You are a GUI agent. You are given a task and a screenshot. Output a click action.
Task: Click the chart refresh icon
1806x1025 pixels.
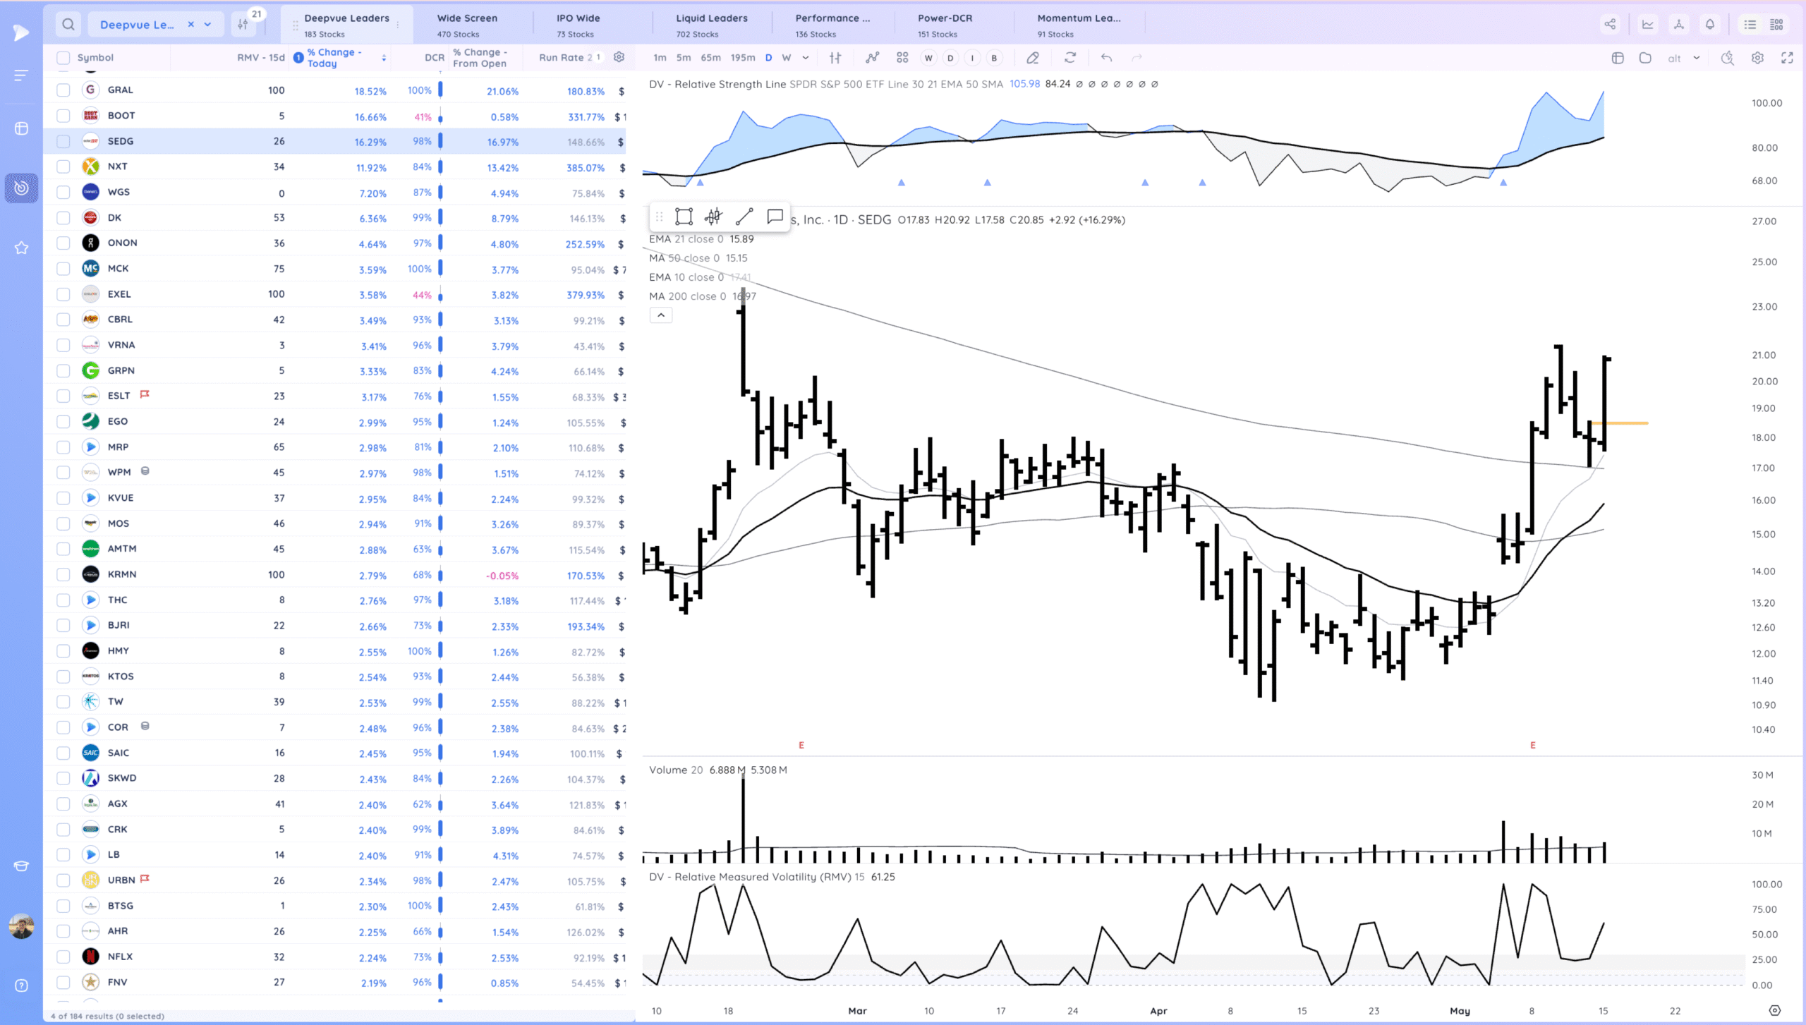[x=1070, y=58]
